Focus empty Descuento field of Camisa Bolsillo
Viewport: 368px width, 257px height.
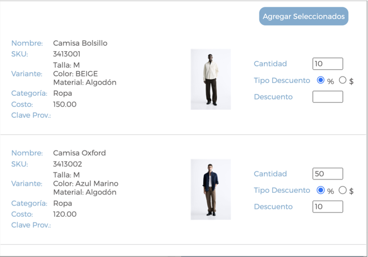pos(327,97)
